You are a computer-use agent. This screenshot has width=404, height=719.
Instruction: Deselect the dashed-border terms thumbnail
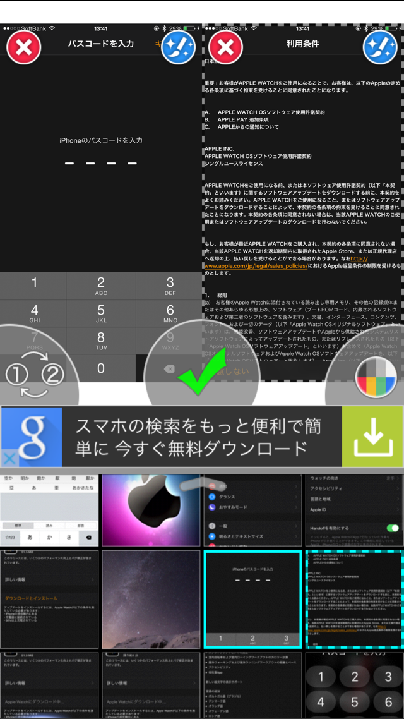(355, 600)
